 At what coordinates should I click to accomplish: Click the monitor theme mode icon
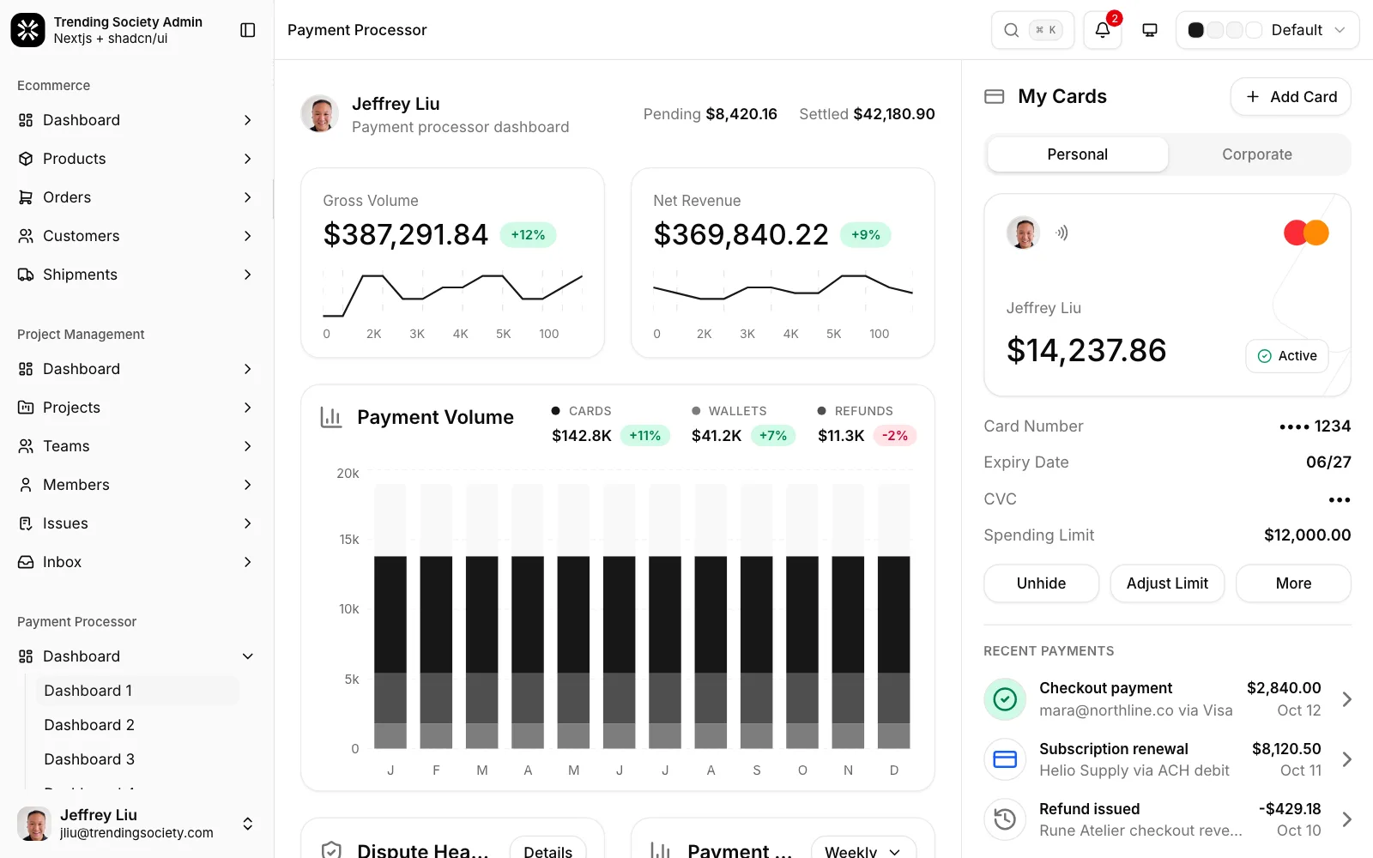[x=1150, y=30]
